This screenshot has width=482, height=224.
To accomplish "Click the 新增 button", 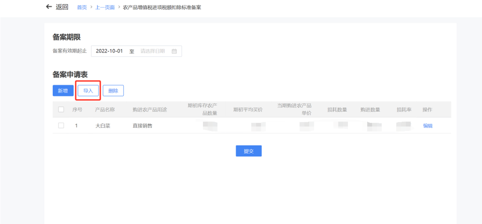I will pyautogui.click(x=63, y=91).
